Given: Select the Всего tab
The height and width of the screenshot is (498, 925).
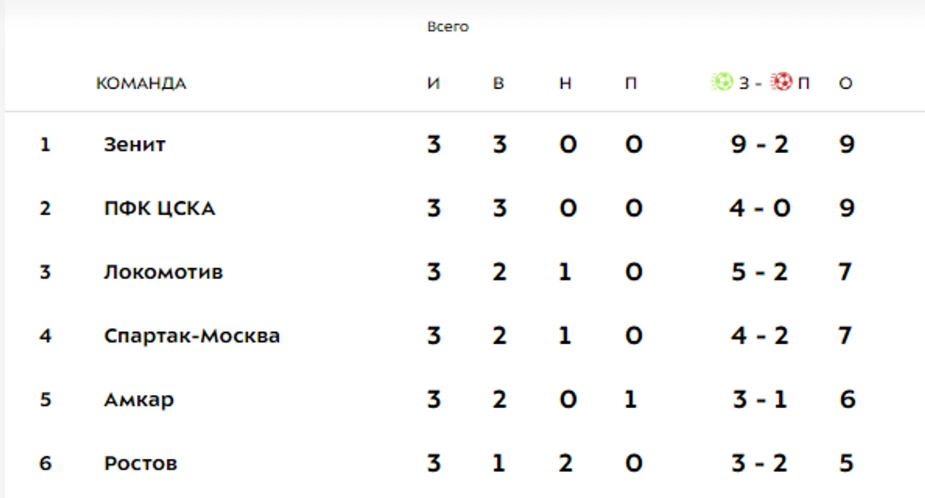Looking at the screenshot, I should point(448,27).
